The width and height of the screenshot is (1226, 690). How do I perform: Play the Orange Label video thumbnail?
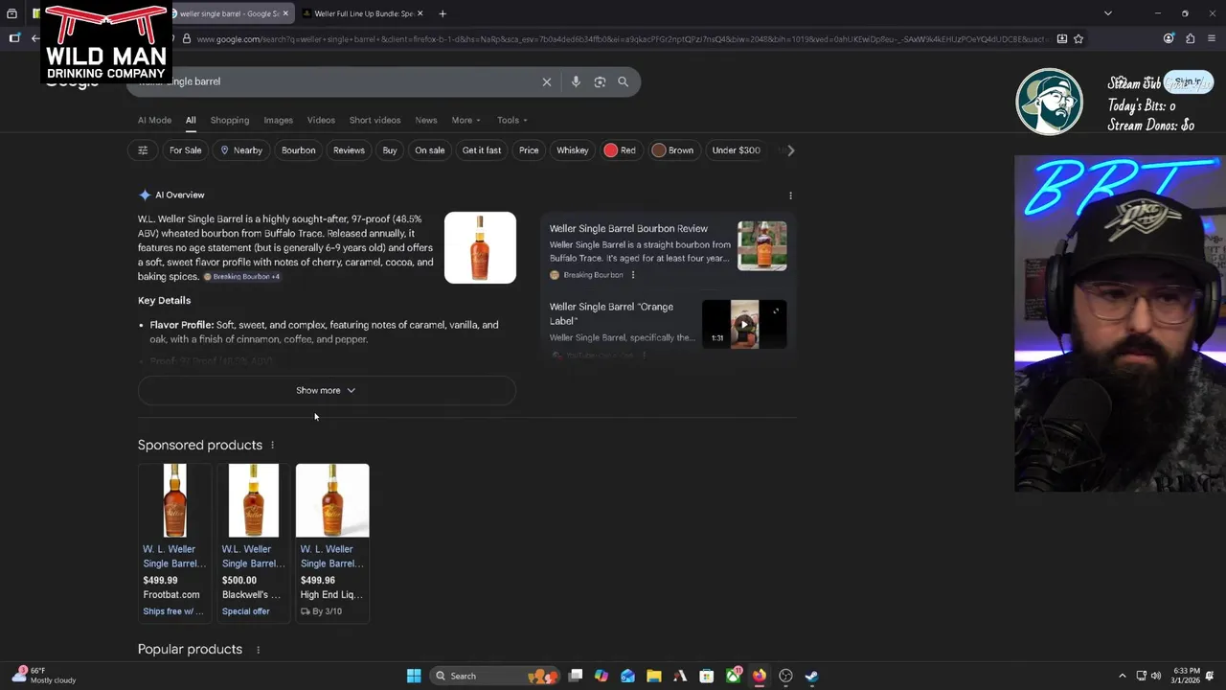744,324
